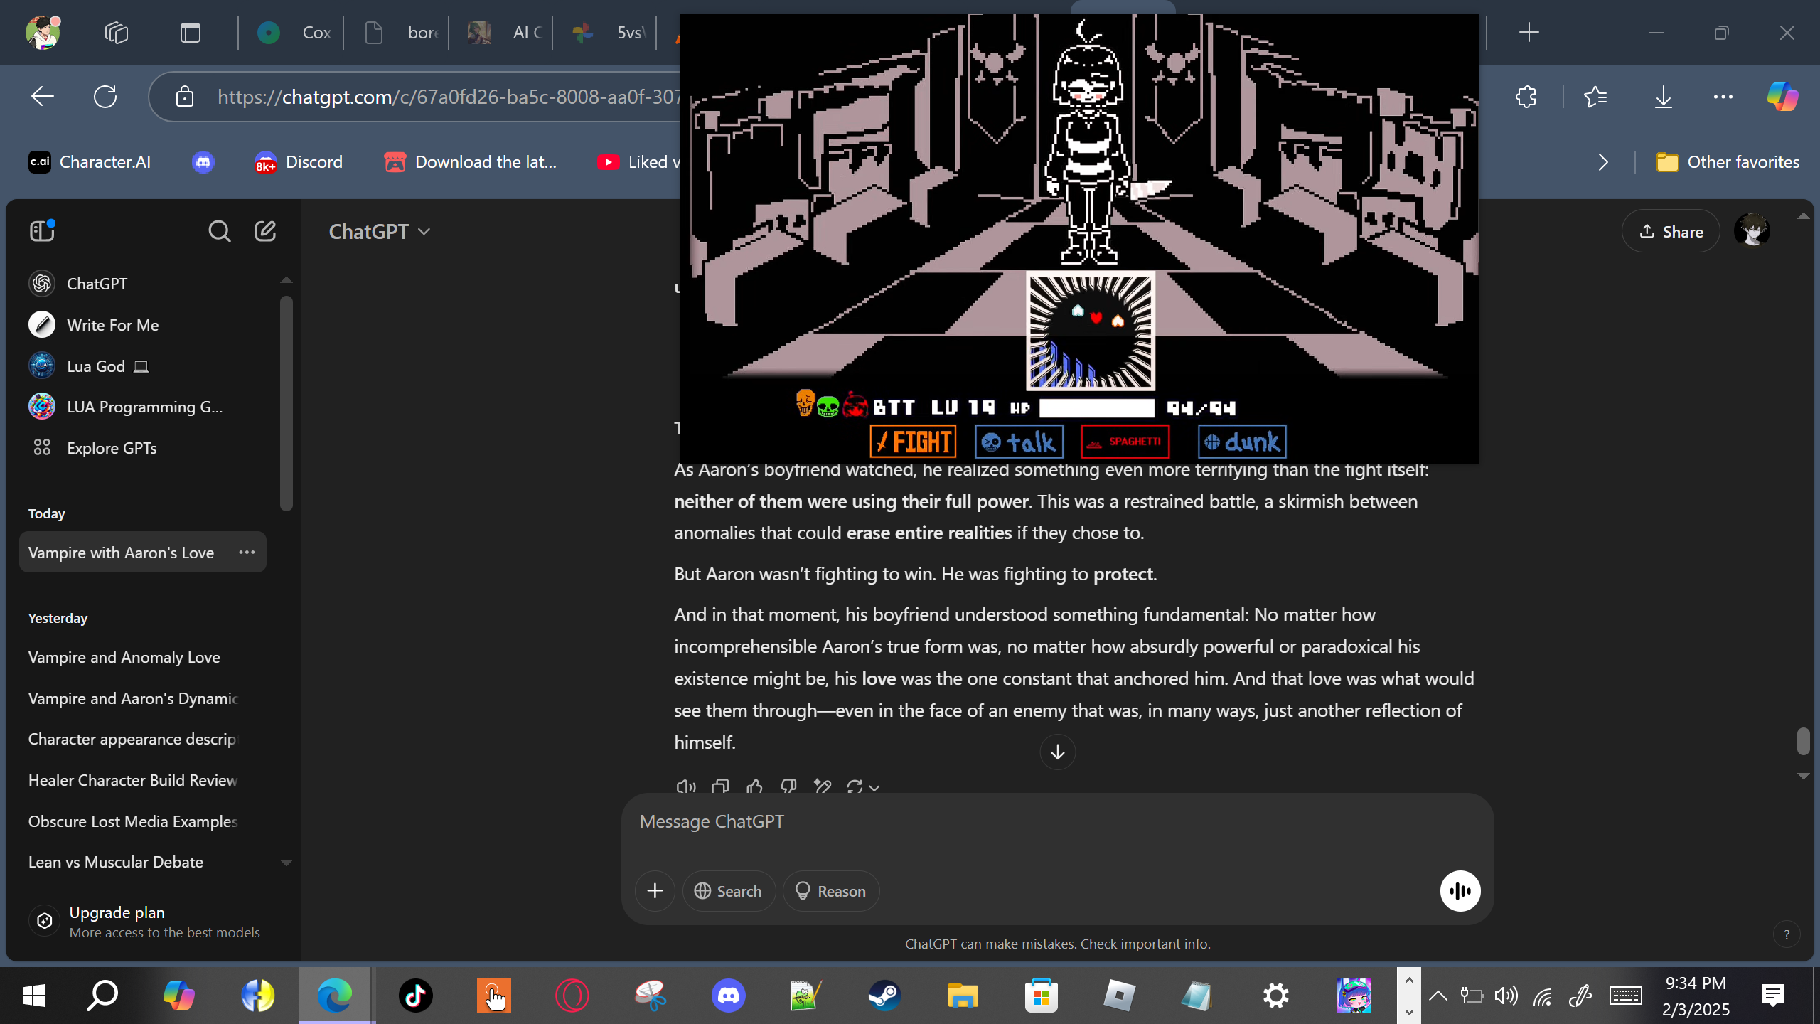Launch TikTok from the taskbar
The width and height of the screenshot is (1820, 1024).
[416, 996]
